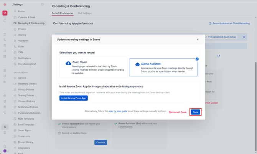Click the page vertical scrollbar
The image size is (257, 154).
(x=256, y=105)
